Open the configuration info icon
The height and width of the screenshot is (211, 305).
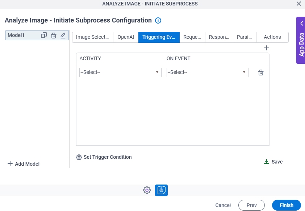tap(158, 20)
